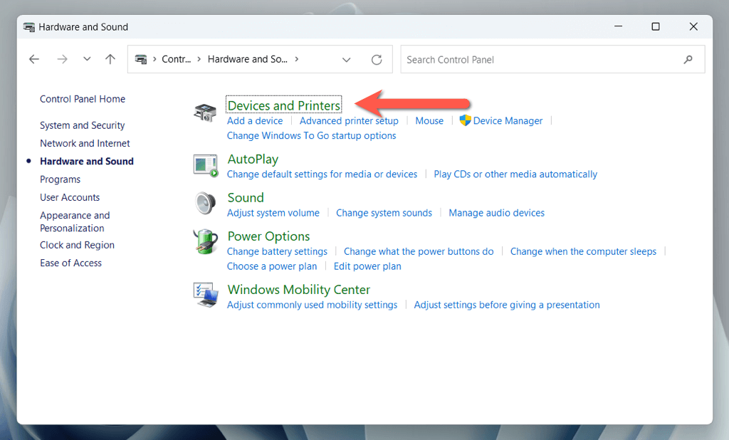Click the search magnifier icon
This screenshot has width=729, height=440.
tap(688, 60)
